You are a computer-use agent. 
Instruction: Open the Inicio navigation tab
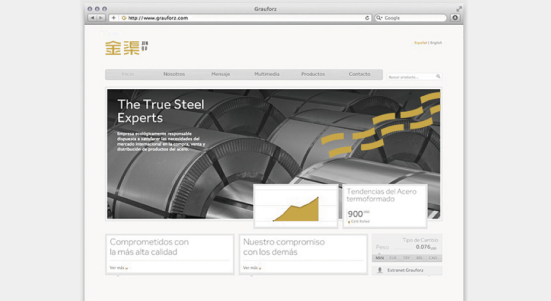[128, 74]
